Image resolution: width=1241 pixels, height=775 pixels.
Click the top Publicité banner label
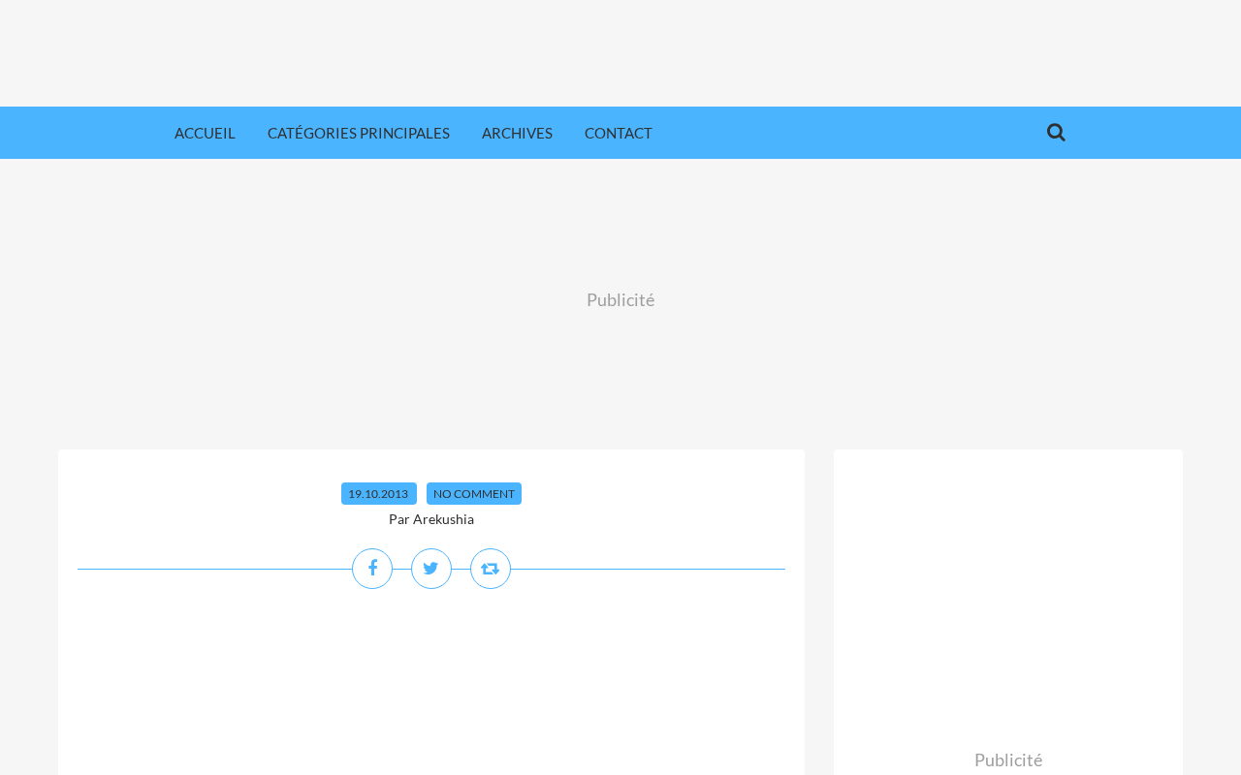pyautogui.click(x=620, y=300)
